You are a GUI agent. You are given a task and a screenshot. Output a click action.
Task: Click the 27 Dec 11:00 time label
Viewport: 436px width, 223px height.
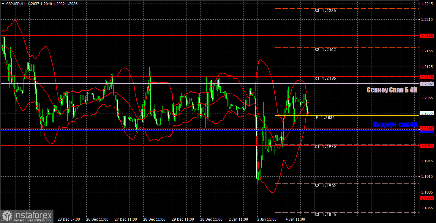pyautogui.click(x=125, y=219)
